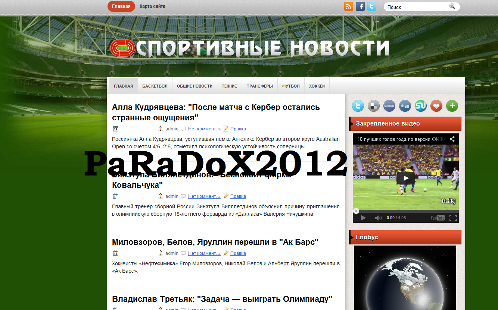Open 'Нет коммент.' link for the Ковальчука article

click(x=204, y=196)
